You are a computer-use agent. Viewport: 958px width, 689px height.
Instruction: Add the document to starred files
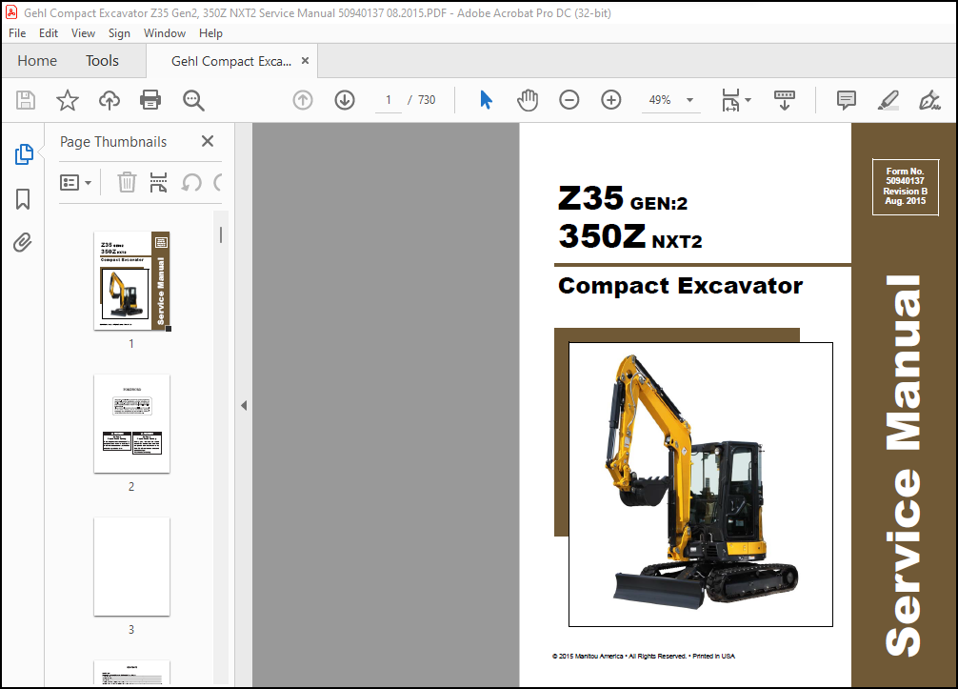pyautogui.click(x=68, y=100)
